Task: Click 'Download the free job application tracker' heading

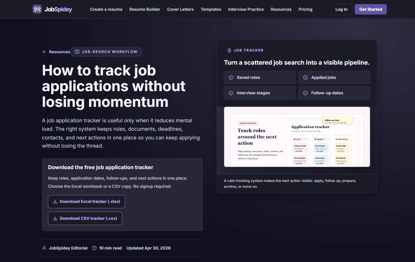Action: (100, 167)
